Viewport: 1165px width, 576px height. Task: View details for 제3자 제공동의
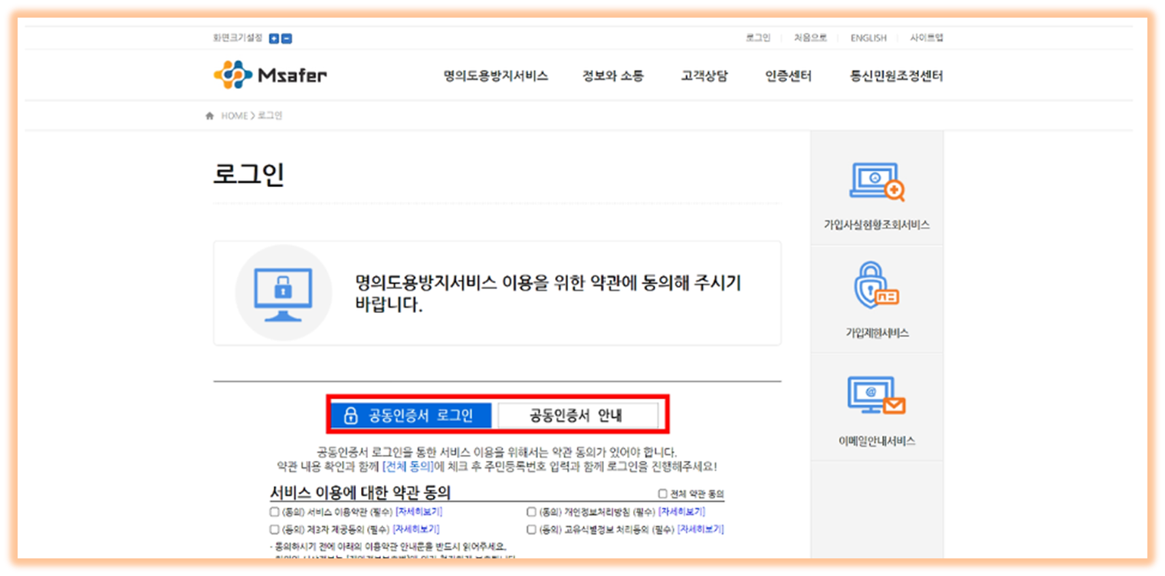pyautogui.click(x=416, y=529)
